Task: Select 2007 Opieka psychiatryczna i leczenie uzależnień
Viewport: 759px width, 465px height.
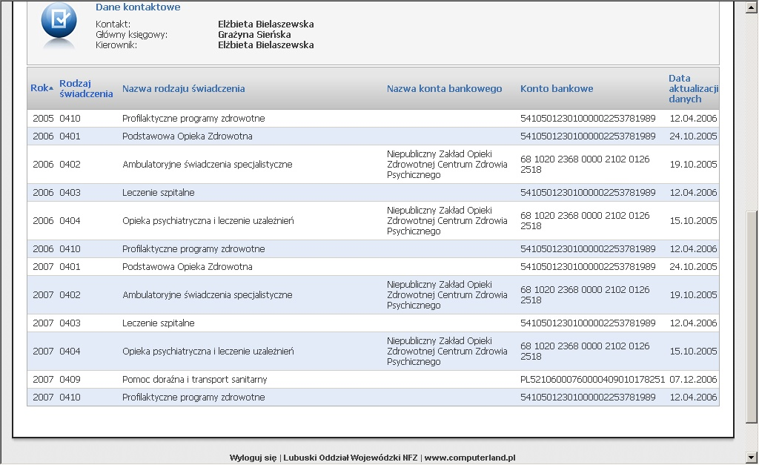Action: click(208, 351)
